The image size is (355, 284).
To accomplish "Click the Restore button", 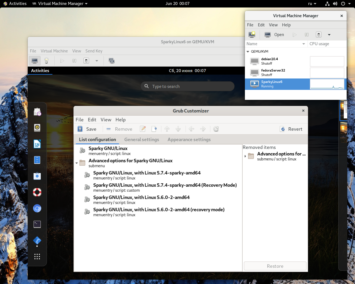I will point(275,266).
